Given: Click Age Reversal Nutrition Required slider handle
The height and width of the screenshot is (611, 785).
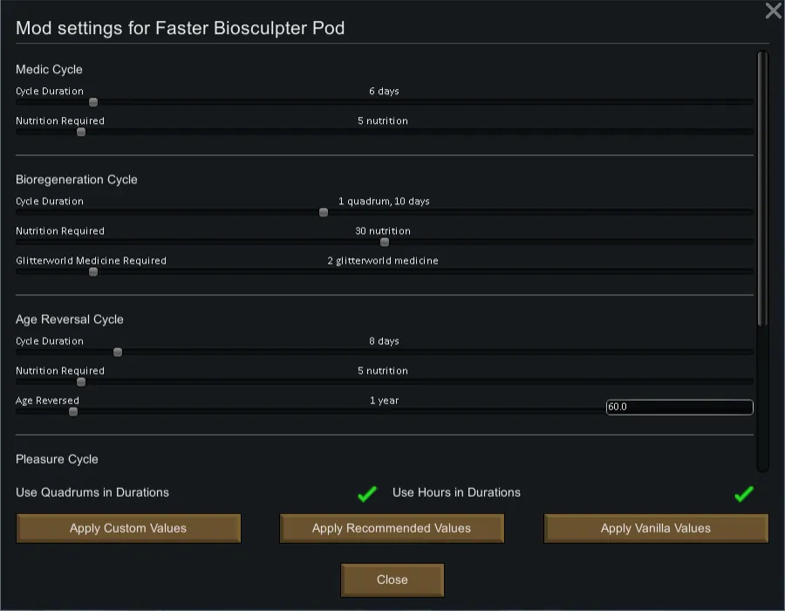Looking at the screenshot, I should coord(81,381).
